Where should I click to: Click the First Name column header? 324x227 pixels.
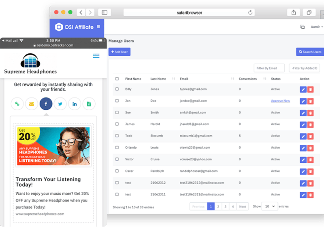[x=133, y=79]
